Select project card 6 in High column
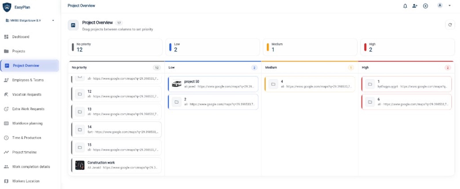Image resolution: width=460 pixels, height=189 pixels. [407, 102]
